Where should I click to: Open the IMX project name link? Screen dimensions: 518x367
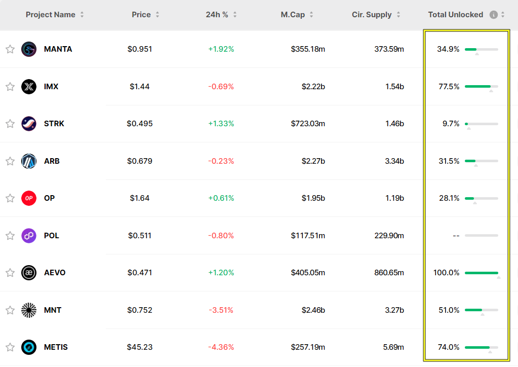pyautogui.click(x=51, y=87)
